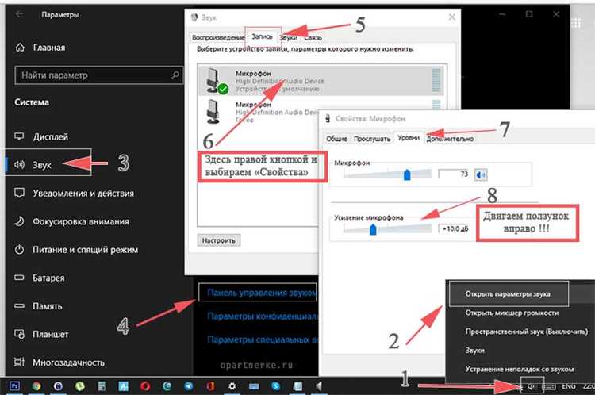Click the Home icon next to Главная
This screenshot has height=395, width=595.
click(x=20, y=48)
